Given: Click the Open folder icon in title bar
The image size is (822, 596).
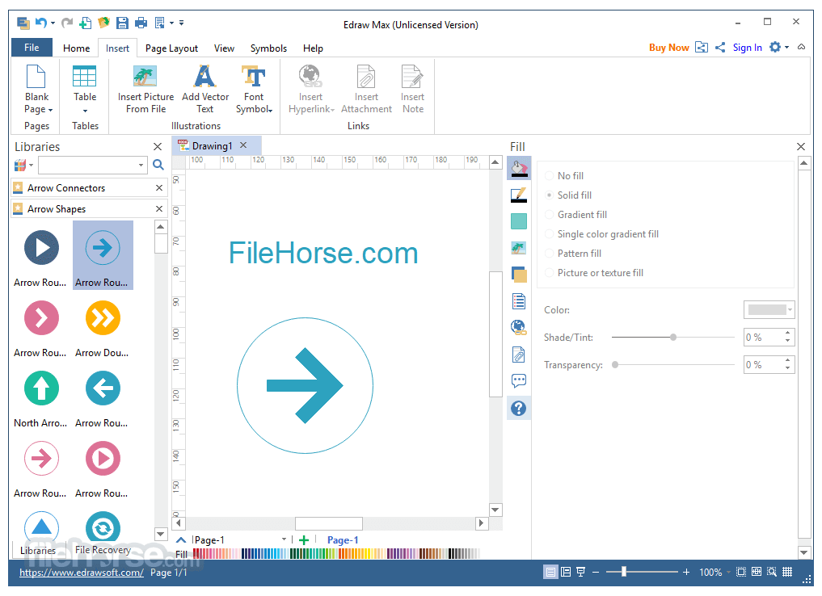Looking at the screenshot, I should [x=103, y=23].
